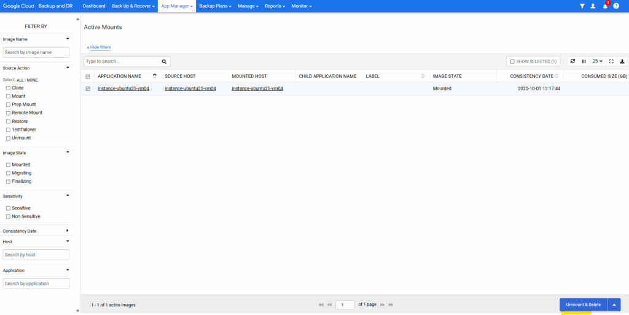Go to next page icon
Screen dimensions: 629x315
pos(382,305)
